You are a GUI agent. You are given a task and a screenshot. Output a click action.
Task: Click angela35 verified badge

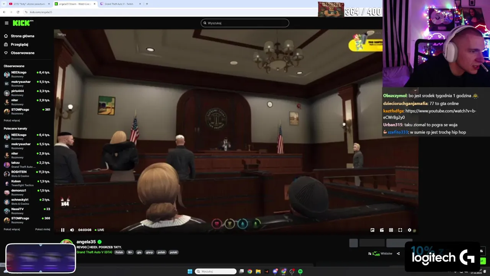(x=100, y=242)
